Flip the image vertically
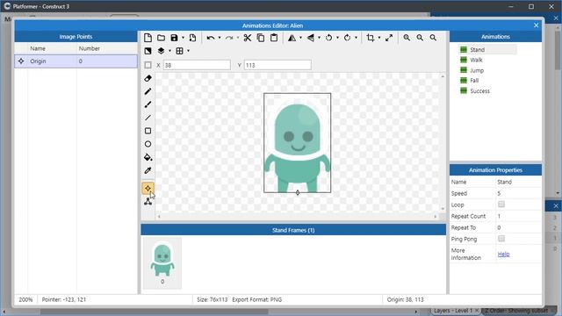 (311, 38)
